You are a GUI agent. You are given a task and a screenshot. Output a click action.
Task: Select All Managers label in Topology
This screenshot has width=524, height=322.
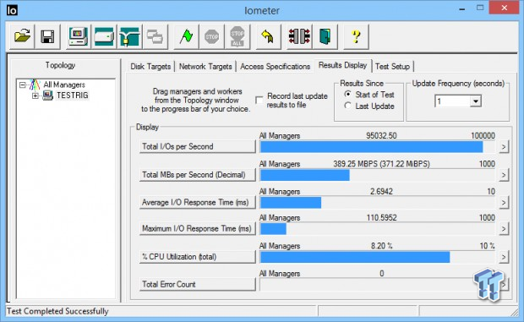[64, 85]
